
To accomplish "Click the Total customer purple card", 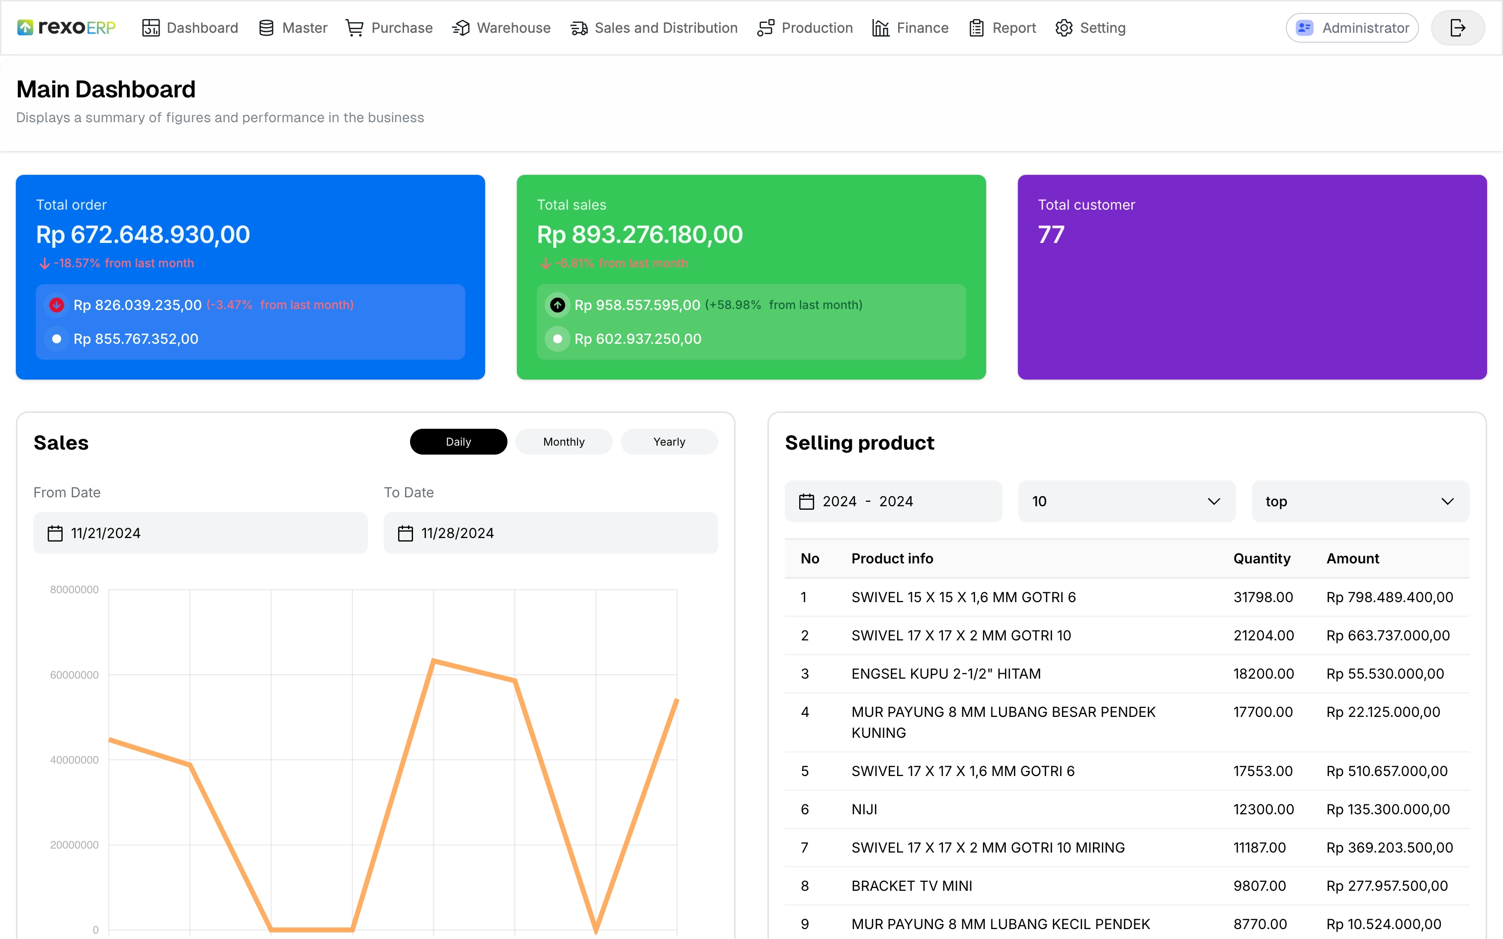I will pos(1252,277).
